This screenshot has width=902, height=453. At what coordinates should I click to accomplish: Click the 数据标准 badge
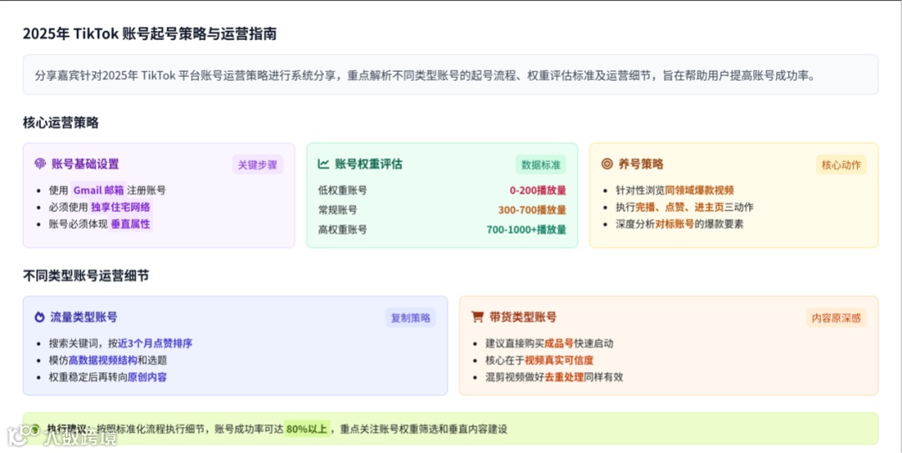pyautogui.click(x=540, y=164)
